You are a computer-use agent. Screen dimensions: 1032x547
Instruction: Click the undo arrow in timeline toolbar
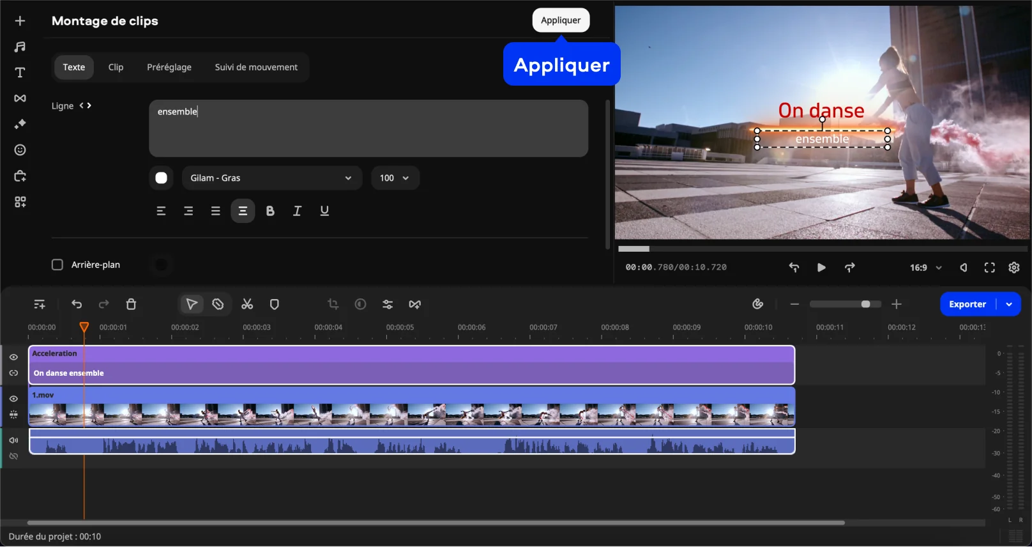pyautogui.click(x=77, y=304)
